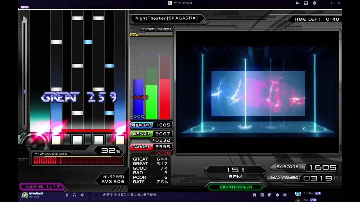
Task: Open the GIF picker
Action: (x=262, y=195)
